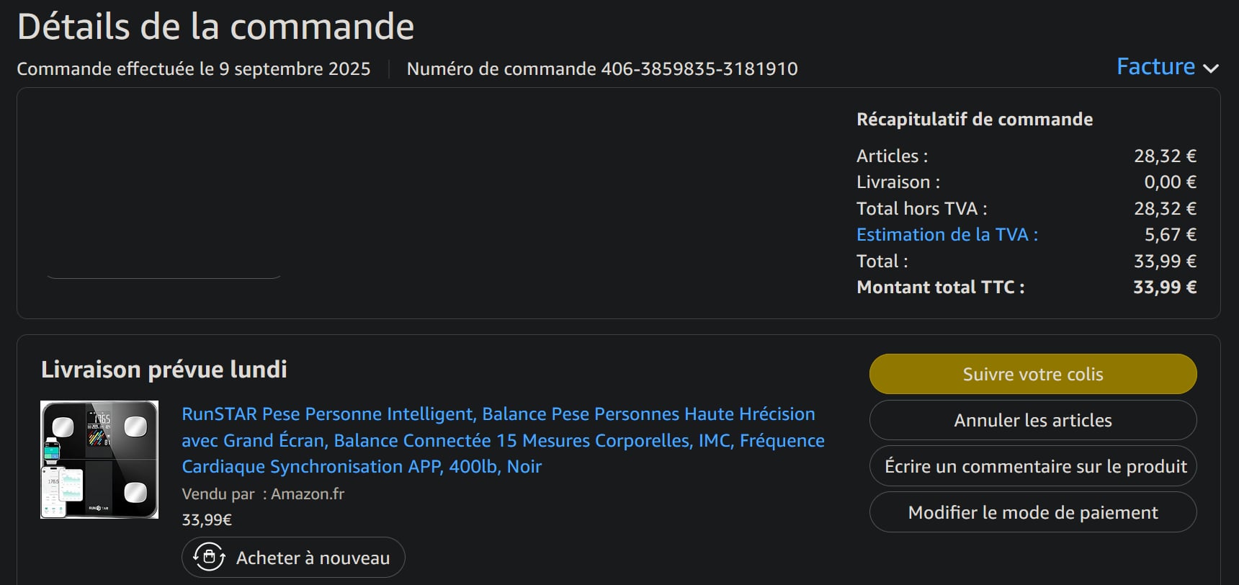Click the order date 9 septembre 2025
Image resolution: width=1239 pixels, height=585 pixels.
[294, 69]
